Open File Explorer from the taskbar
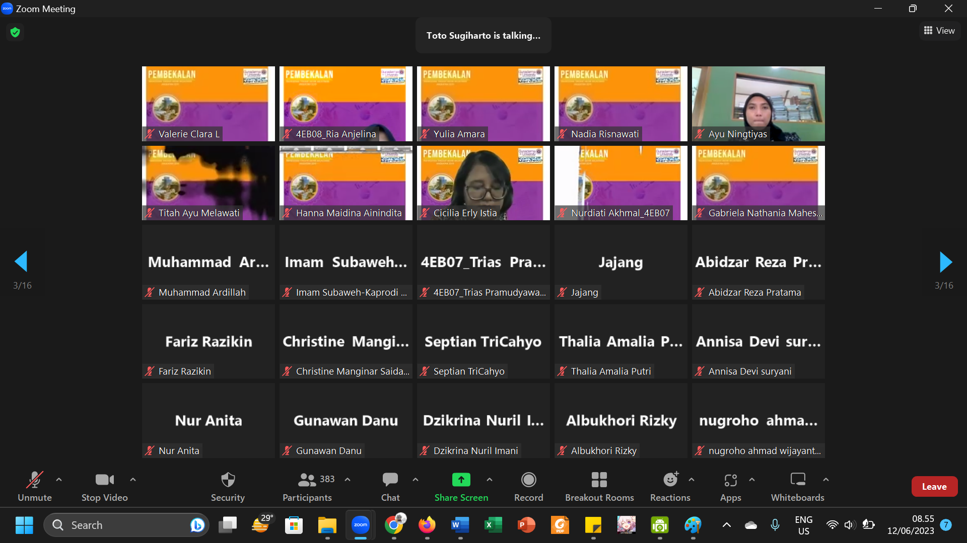This screenshot has width=967, height=543. pos(327,525)
